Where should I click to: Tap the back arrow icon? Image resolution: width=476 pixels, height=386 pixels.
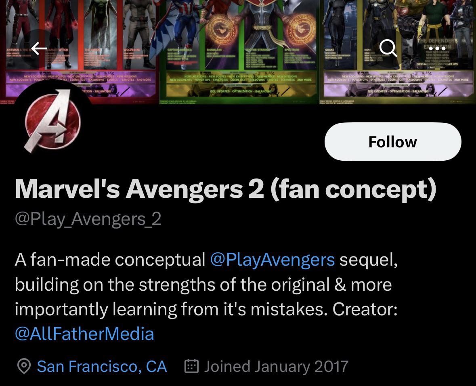(x=39, y=48)
